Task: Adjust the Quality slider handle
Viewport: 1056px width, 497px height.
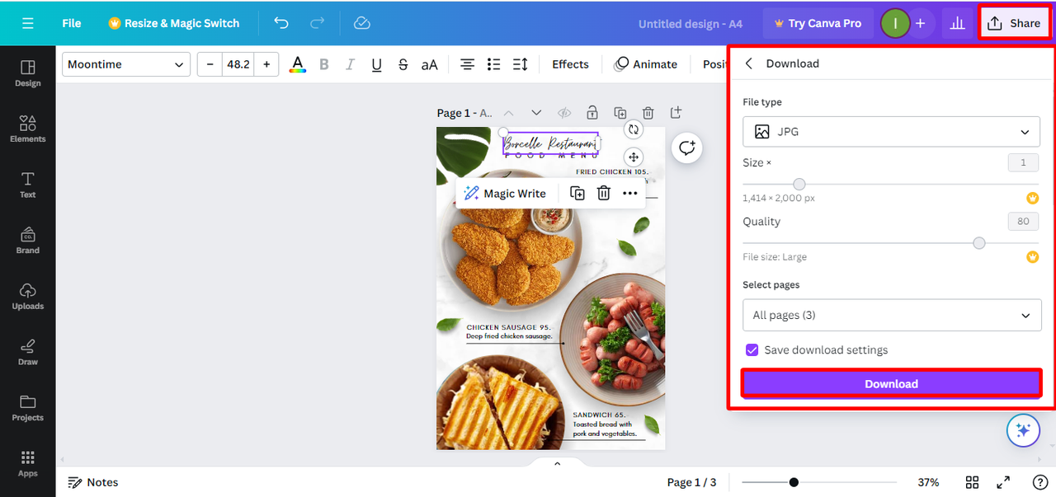Action: (978, 243)
